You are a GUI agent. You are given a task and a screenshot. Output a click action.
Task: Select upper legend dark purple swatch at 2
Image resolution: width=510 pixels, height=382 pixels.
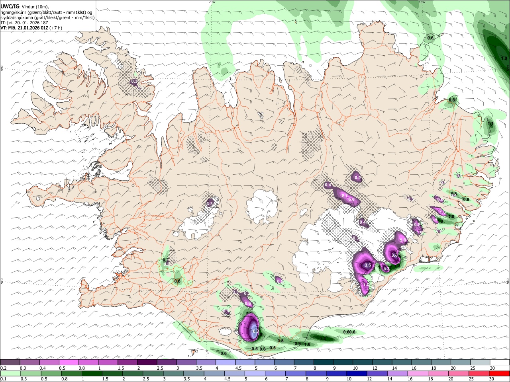tap(147, 362)
